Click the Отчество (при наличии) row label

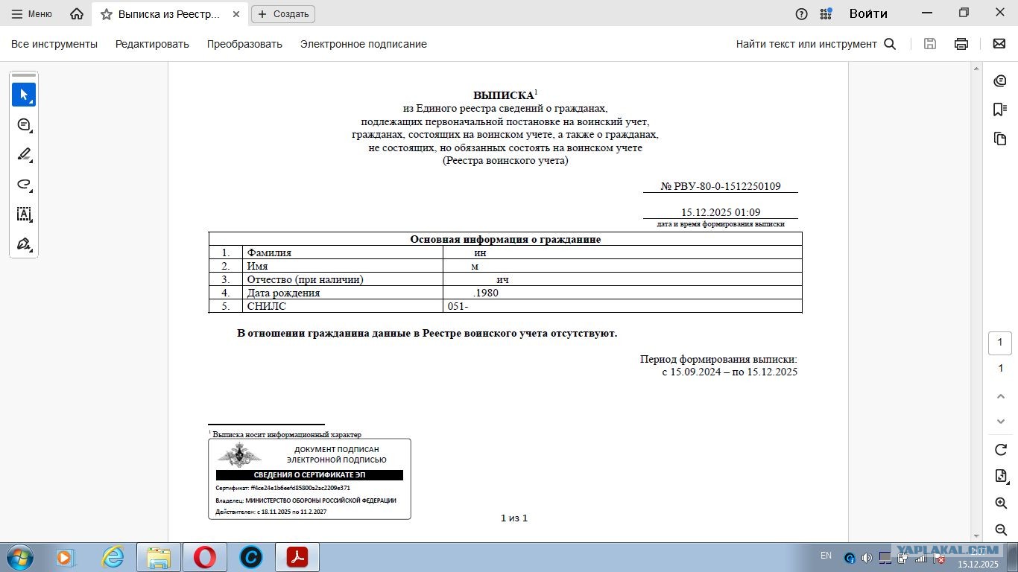305,279
